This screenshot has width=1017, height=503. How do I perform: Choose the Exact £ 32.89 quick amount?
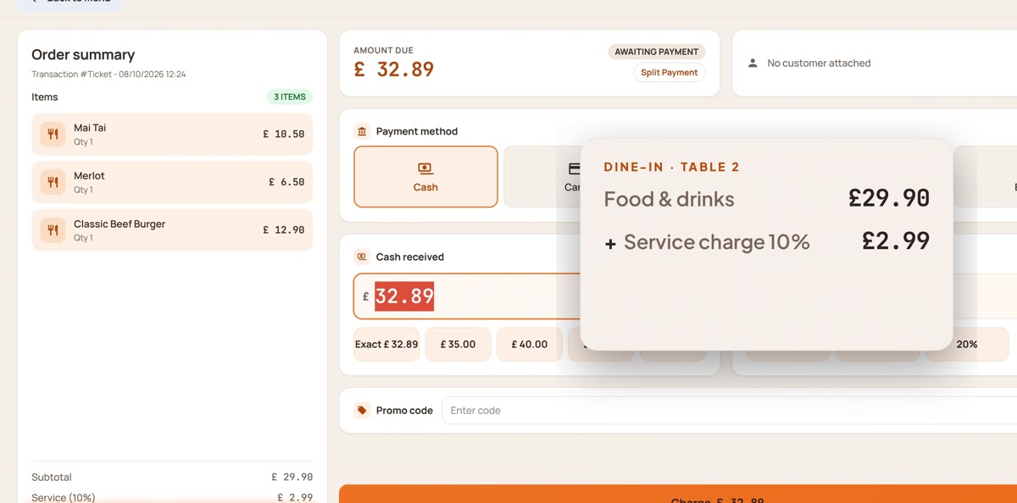(386, 345)
